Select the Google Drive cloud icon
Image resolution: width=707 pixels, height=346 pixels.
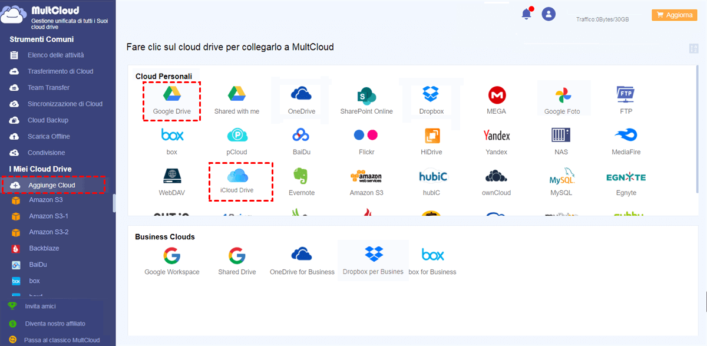pos(171,94)
